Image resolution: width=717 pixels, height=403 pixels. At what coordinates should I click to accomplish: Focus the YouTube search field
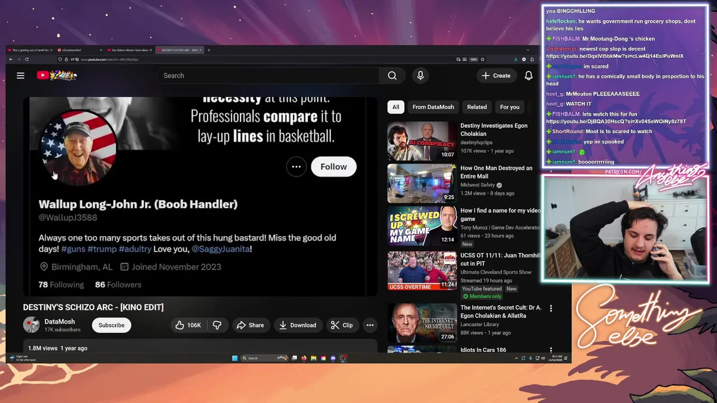[x=268, y=76]
